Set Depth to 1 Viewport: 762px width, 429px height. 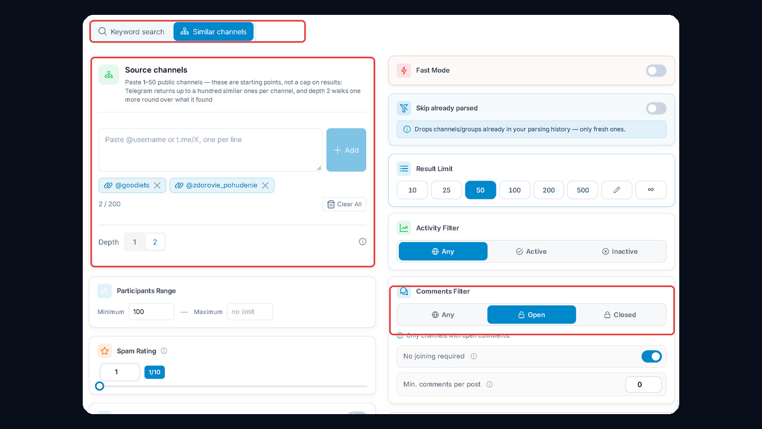point(135,242)
